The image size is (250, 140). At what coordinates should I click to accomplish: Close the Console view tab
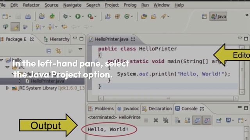202,109
